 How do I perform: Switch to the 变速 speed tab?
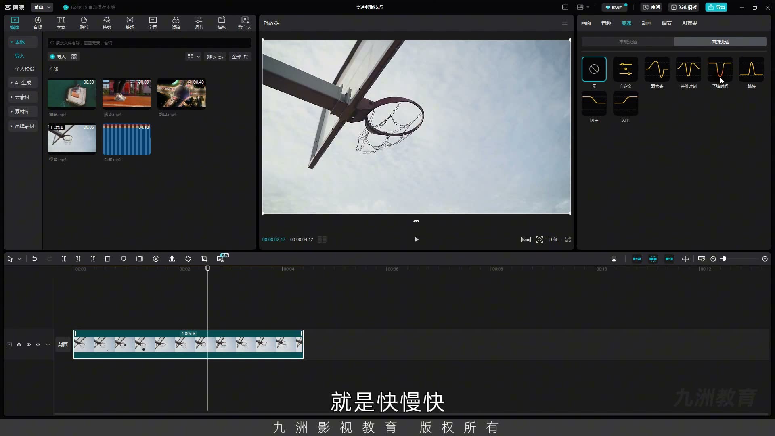pyautogui.click(x=626, y=23)
